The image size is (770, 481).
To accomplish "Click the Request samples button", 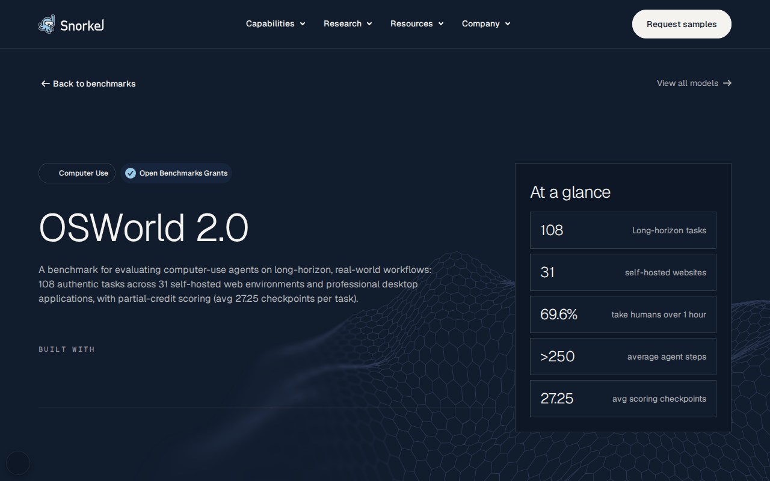I will point(682,24).
